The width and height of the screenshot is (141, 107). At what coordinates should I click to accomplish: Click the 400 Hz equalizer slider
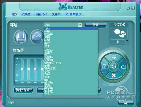click(35, 70)
